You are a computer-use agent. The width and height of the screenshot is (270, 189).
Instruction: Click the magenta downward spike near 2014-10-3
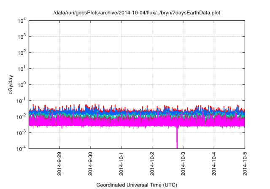coord(177,138)
